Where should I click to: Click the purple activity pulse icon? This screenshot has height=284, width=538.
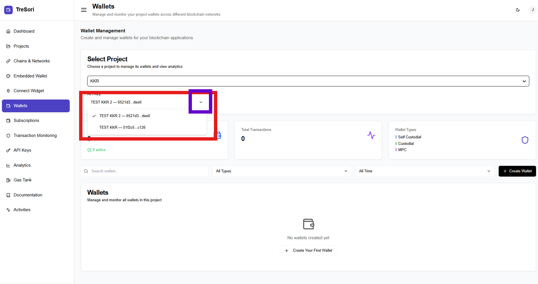[x=371, y=135]
